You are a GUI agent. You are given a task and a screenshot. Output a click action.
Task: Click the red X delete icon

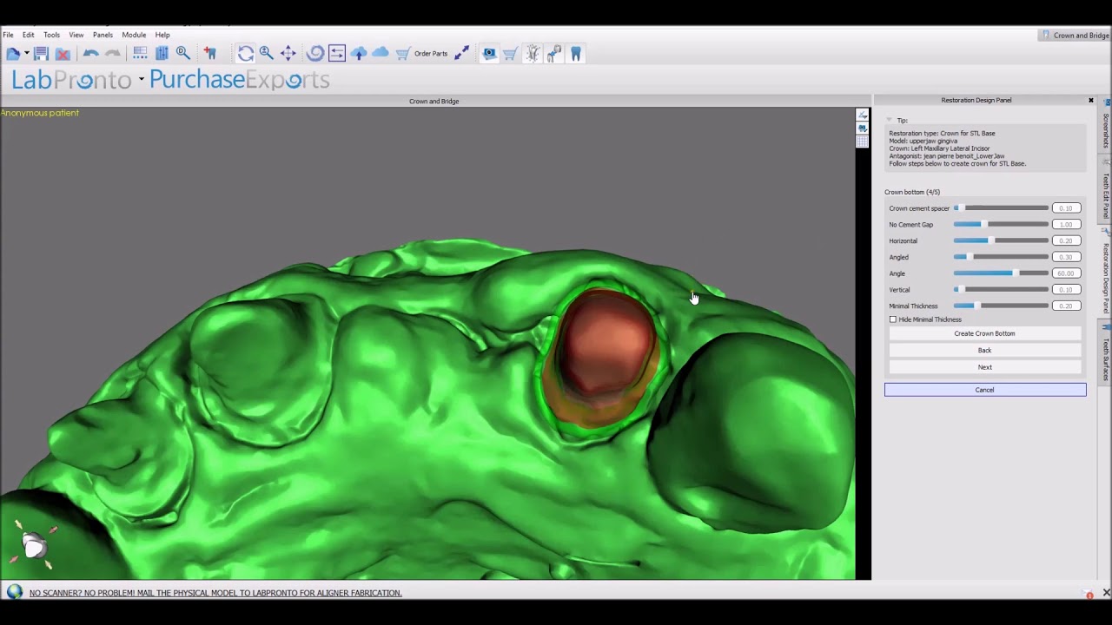click(x=63, y=54)
